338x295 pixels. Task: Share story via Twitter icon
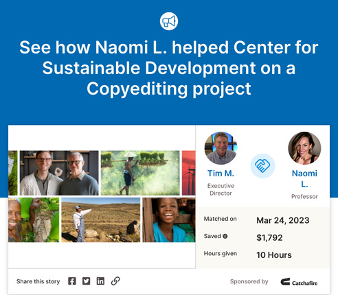86,281
